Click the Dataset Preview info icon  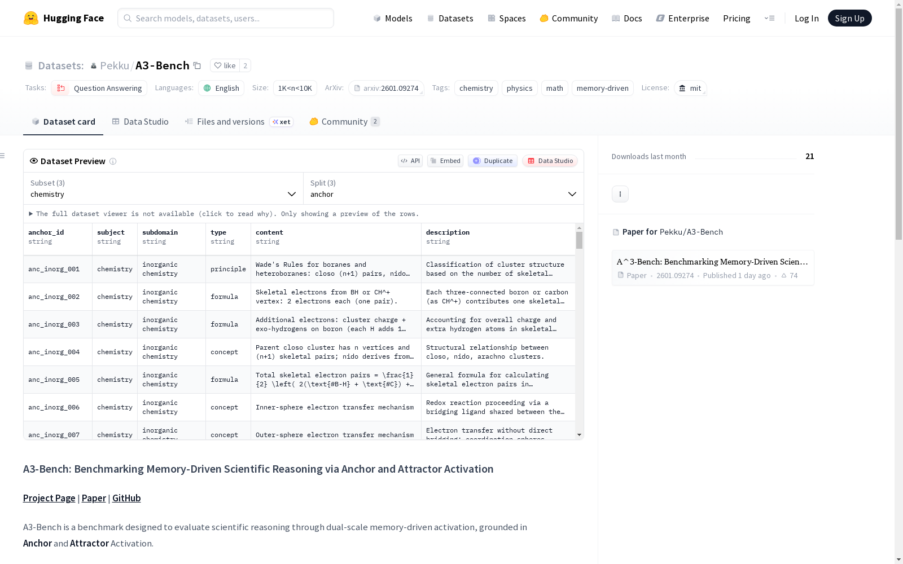[x=113, y=161]
